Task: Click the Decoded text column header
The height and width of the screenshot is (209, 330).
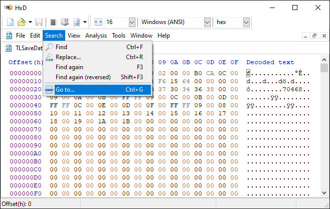Action: [x=270, y=62]
